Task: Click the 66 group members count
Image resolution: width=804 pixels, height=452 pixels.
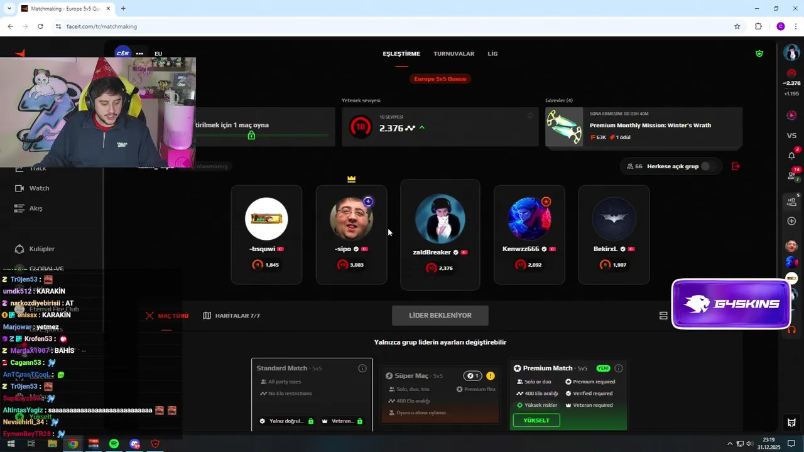Action: pos(634,166)
